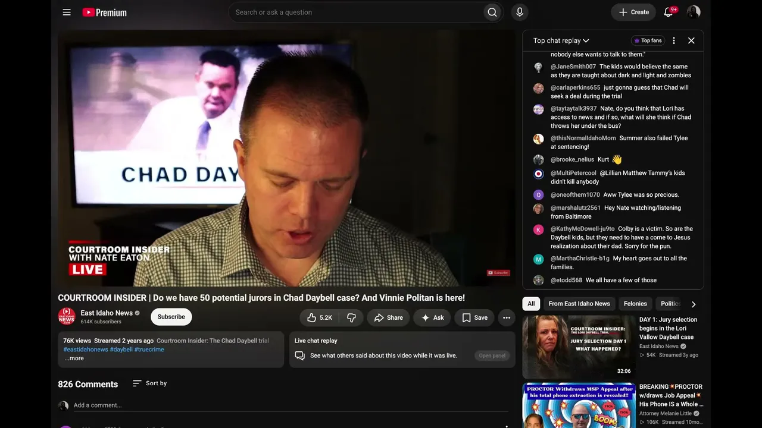Close the chat replay panel
This screenshot has height=428, width=762.
[x=691, y=40]
